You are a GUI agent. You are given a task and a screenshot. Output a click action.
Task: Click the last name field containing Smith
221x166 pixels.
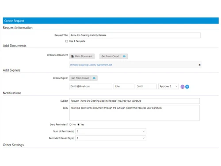point(146,86)
